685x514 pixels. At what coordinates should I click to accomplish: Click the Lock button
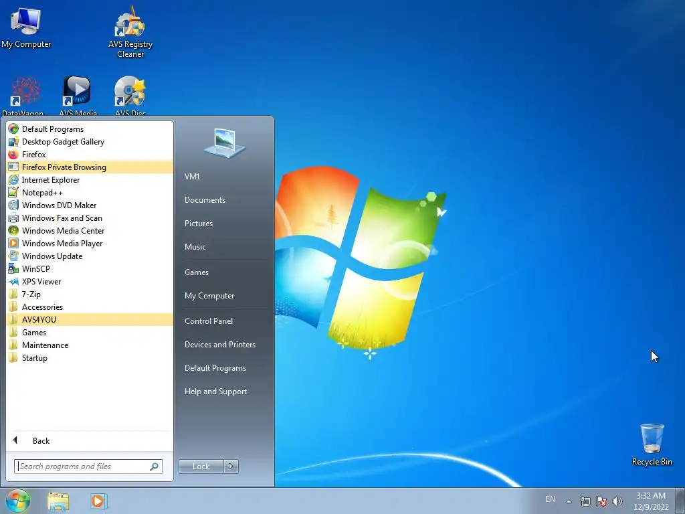click(x=201, y=466)
